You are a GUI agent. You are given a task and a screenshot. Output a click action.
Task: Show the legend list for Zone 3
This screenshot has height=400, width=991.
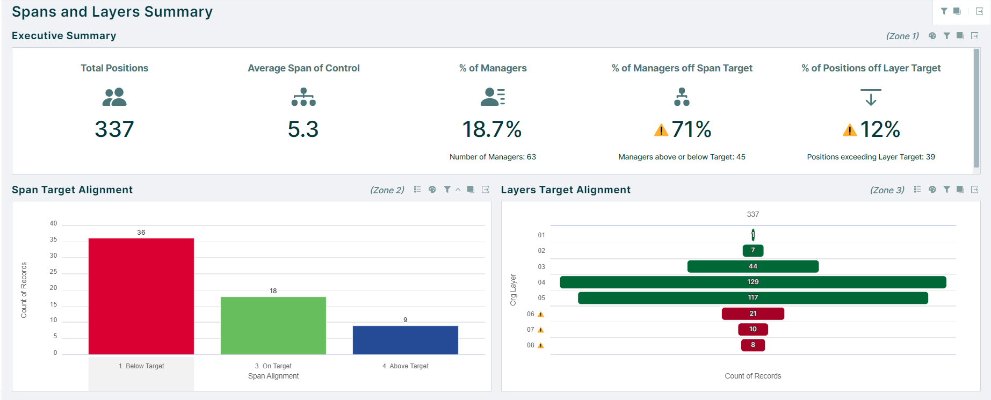pos(917,190)
